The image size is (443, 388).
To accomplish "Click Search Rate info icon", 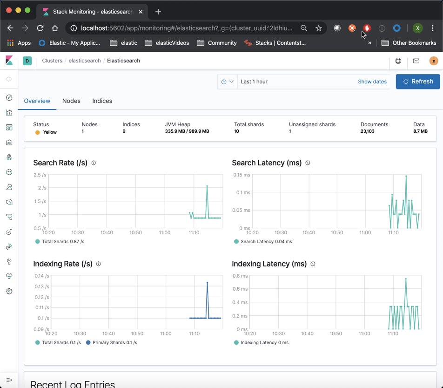I will pos(94,163).
